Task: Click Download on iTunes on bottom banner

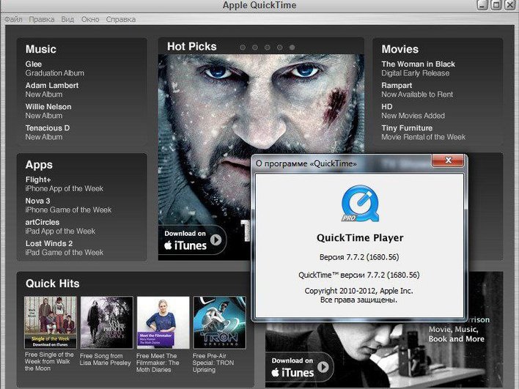Action: point(300,367)
